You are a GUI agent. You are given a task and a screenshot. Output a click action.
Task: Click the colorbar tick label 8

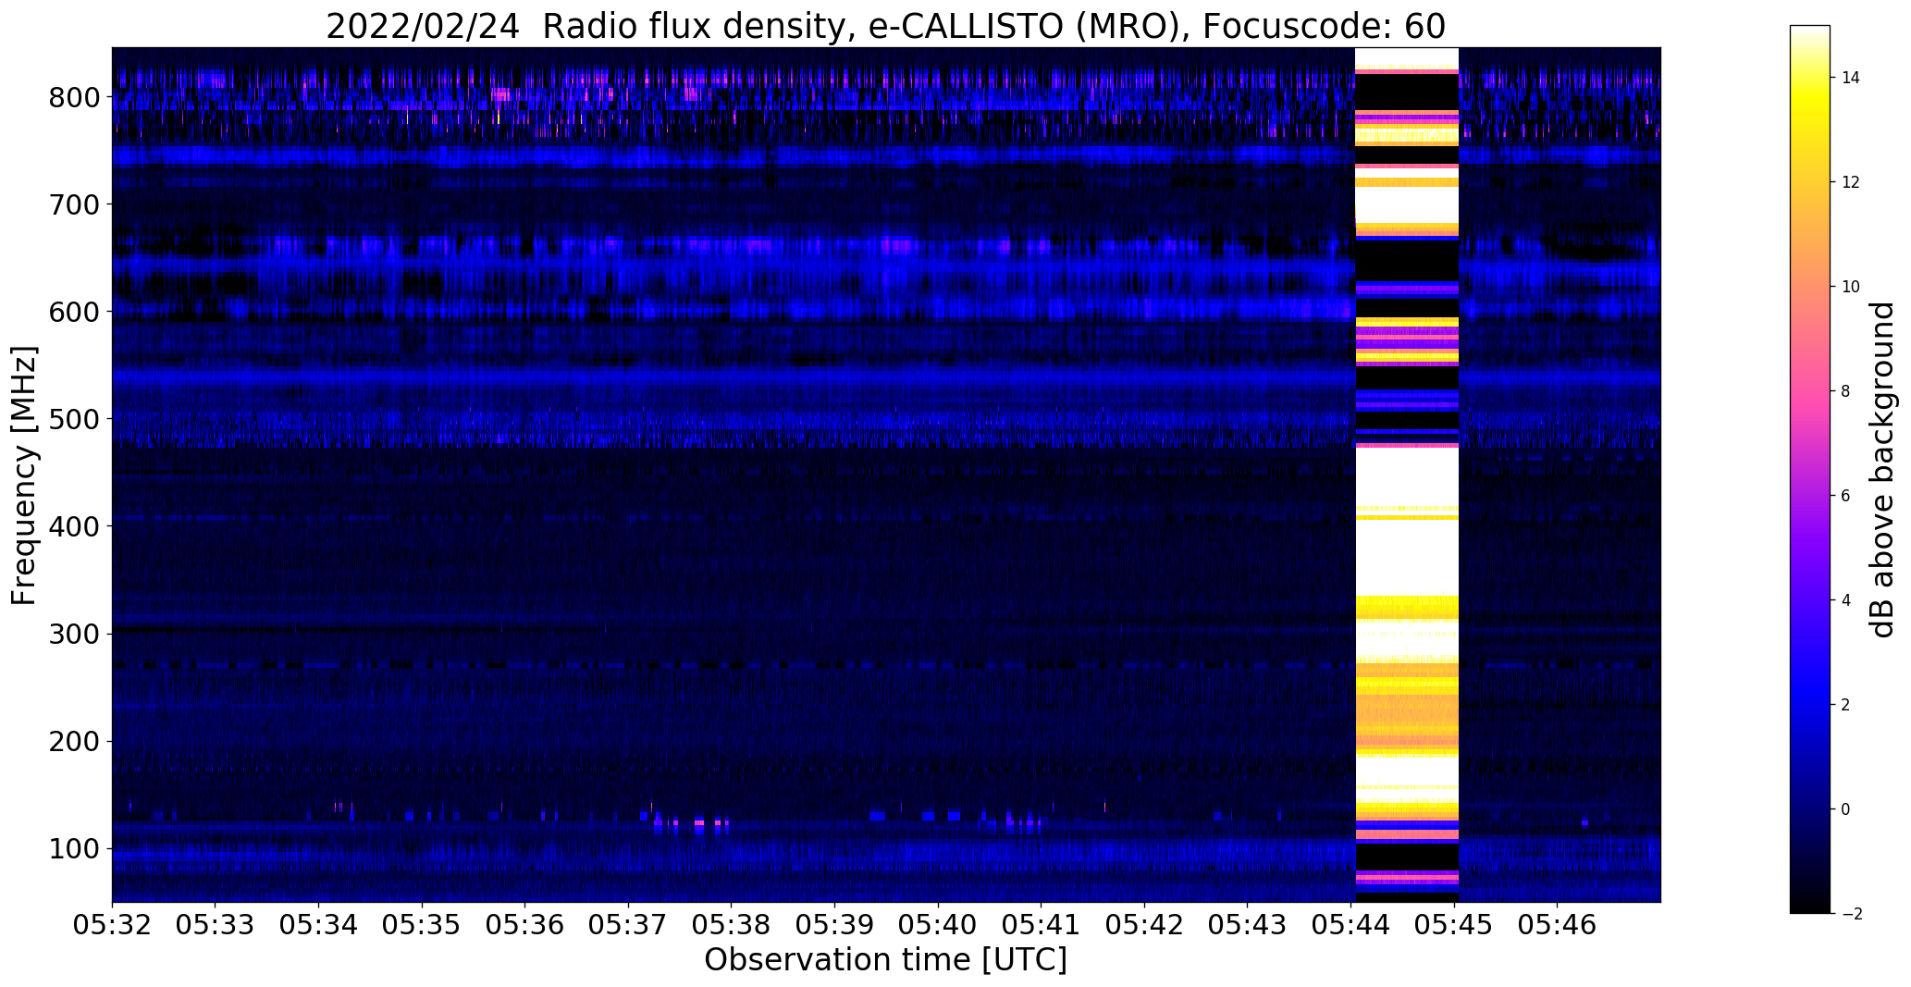coord(1846,391)
